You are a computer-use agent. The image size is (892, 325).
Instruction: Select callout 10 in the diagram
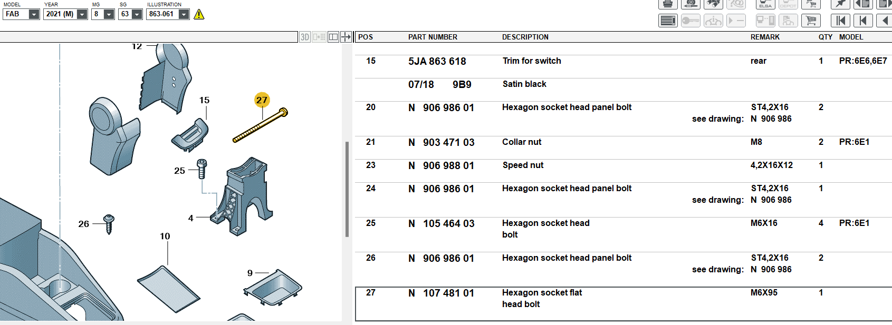165,236
